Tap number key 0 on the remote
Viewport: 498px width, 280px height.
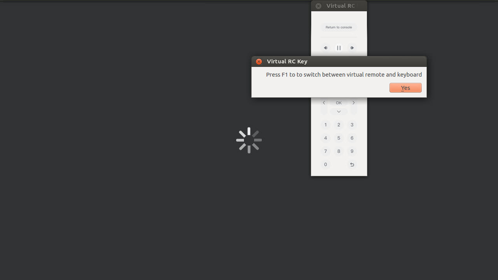(326, 164)
